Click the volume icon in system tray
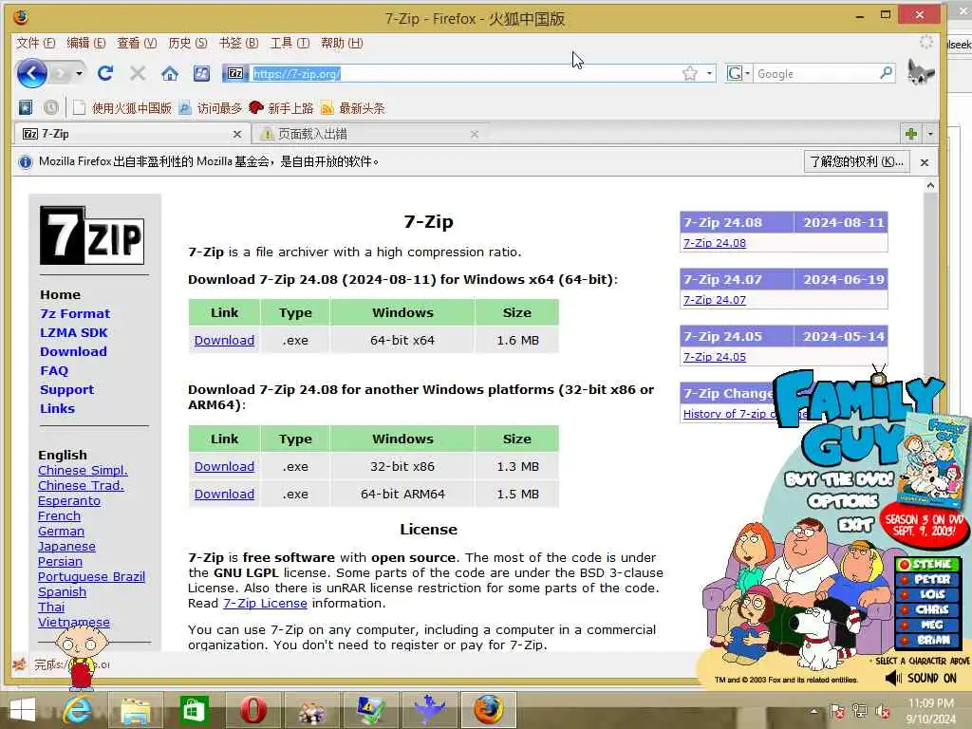This screenshot has width=972, height=729. [x=883, y=711]
